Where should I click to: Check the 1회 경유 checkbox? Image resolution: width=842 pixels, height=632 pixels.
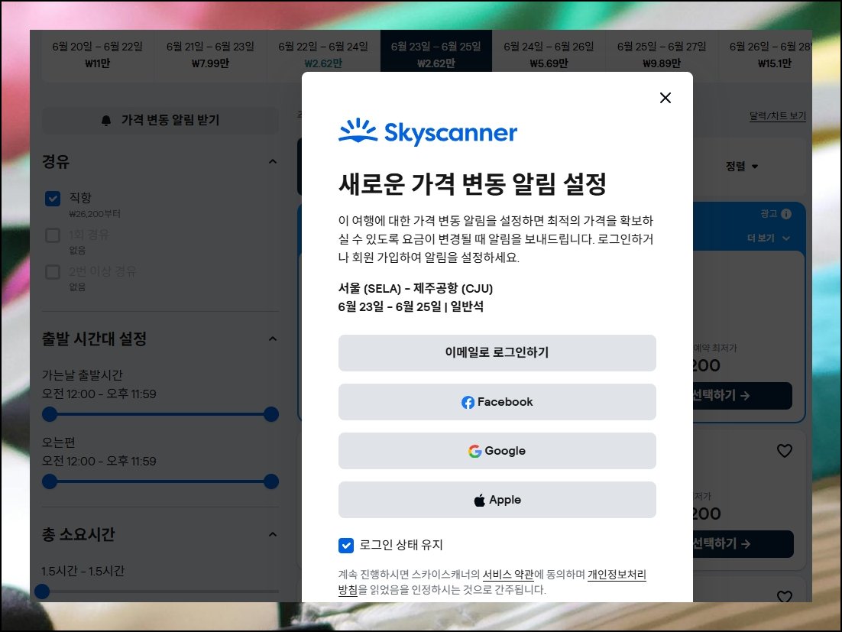53,235
